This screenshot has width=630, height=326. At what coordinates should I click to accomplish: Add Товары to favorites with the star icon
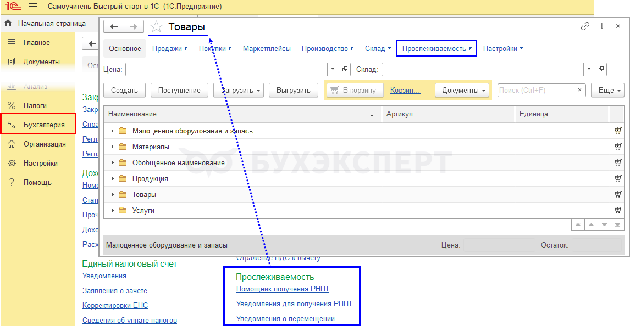point(156,27)
